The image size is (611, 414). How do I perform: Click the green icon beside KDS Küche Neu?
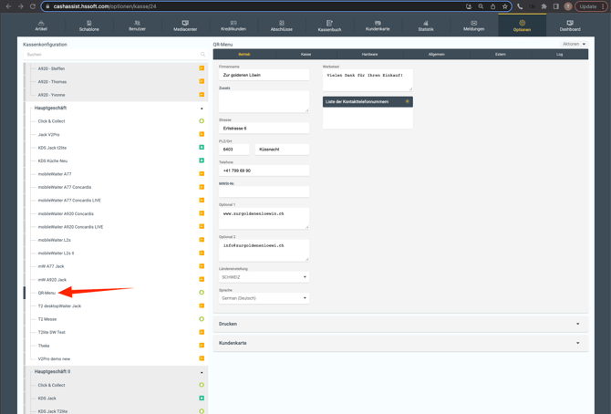pos(202,160)
